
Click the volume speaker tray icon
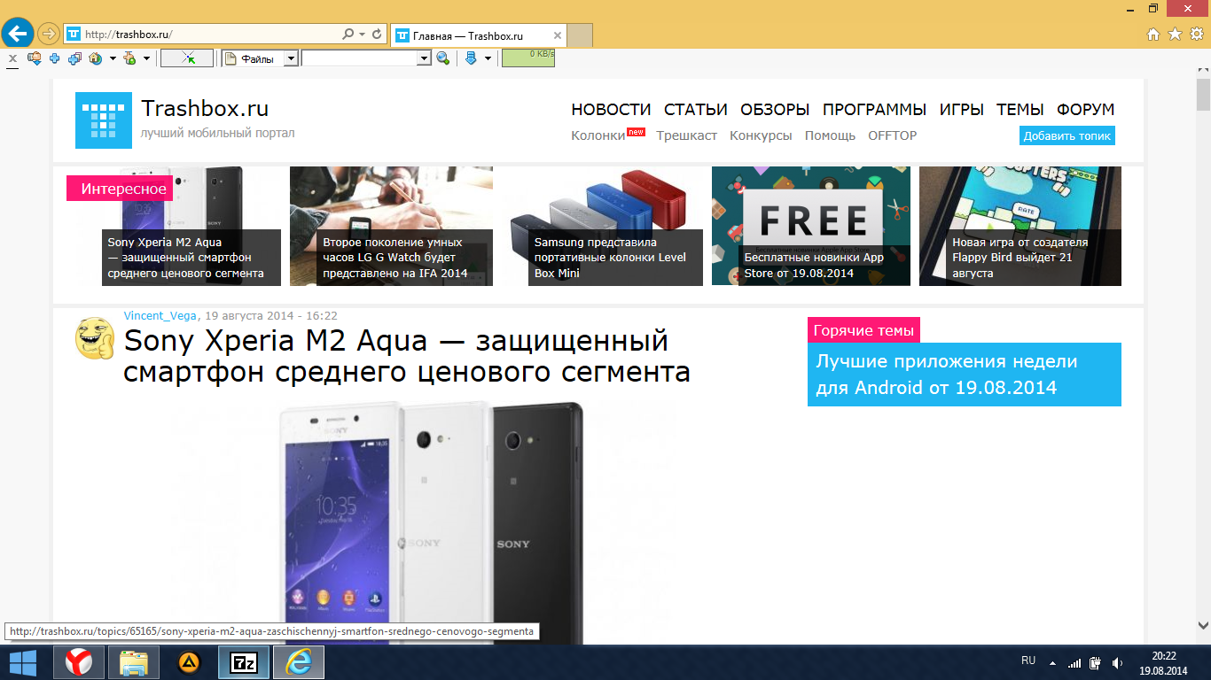pos(1117,662)
